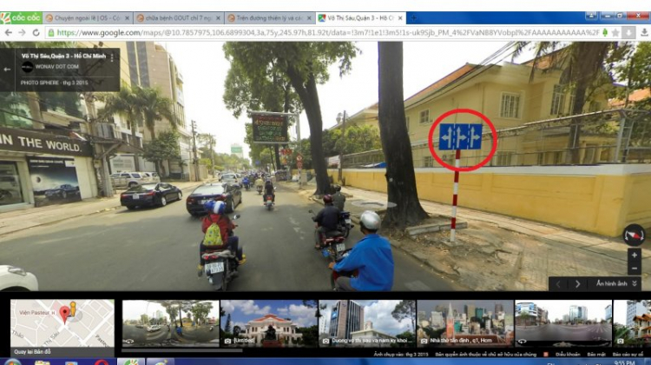Open the three-dot menu on Street View card
The height and width of the screenshot is (365, 651).
pyautogui.click(x=112, y=57)
